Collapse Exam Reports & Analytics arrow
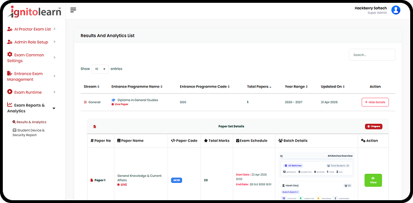The height and width of the screenshot is (203, 413). (x=54, y=108)
